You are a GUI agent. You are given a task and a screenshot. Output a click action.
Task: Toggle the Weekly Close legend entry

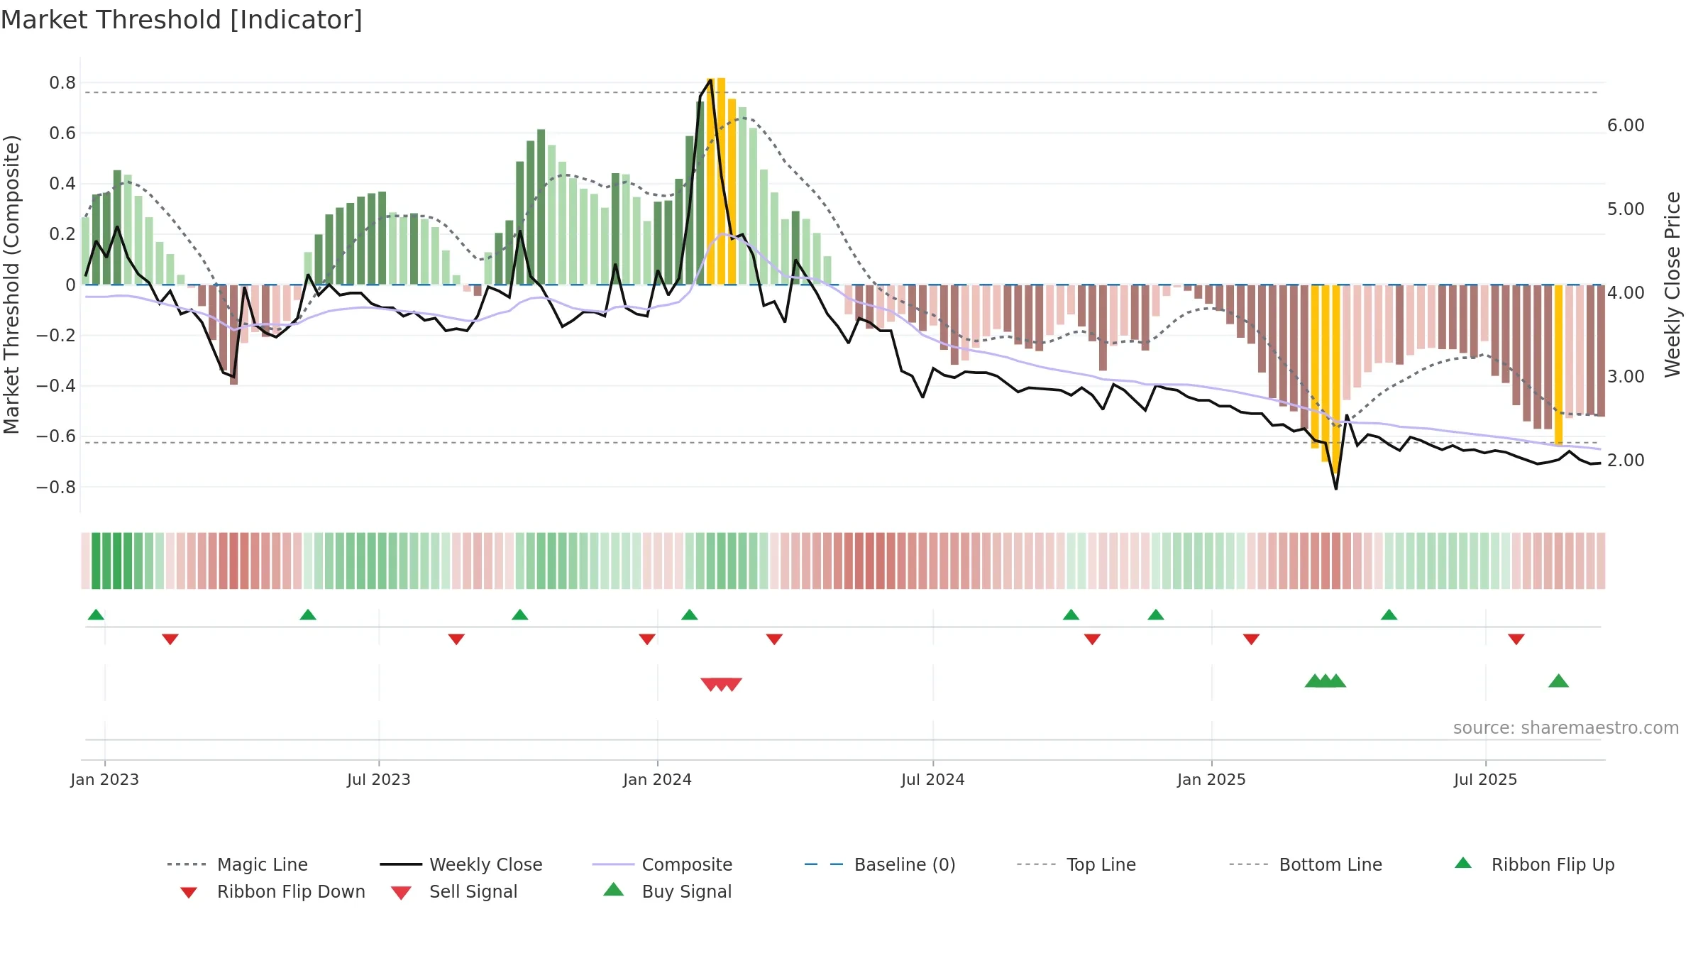point(461,864)
